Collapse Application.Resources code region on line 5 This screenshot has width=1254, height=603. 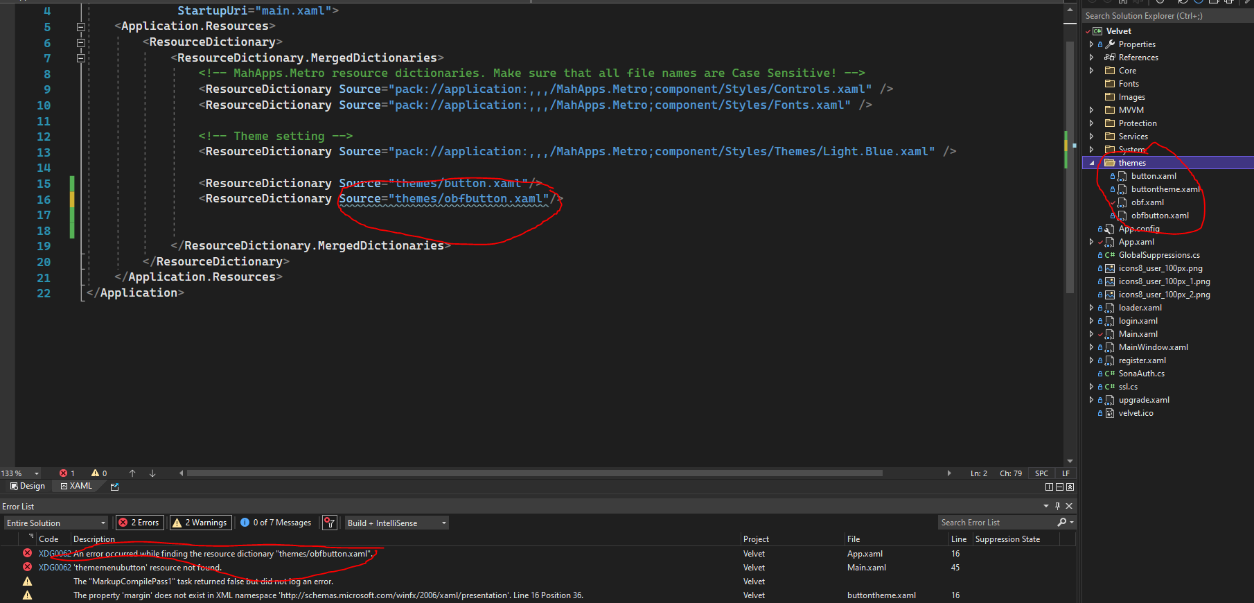(x=80, y=27)
